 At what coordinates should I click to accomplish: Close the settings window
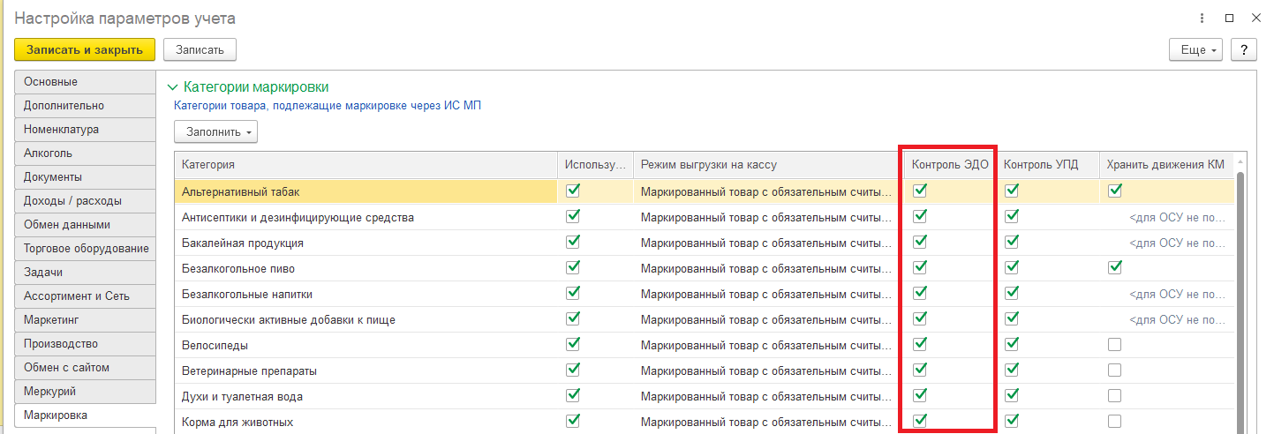[1255, 18]
